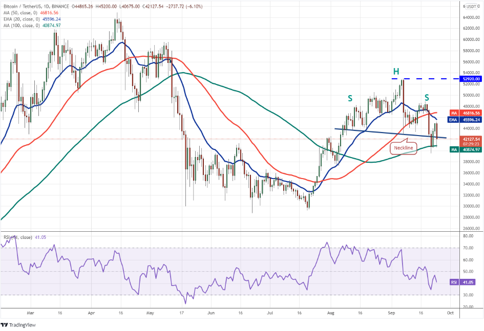The width and height of the screenshot is (484, 331).
Task: Click the red MA badge on the price scale
Action: tap(454, 114)
